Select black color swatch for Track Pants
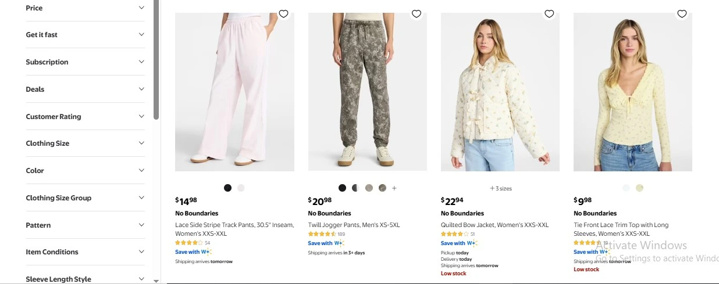 [227, 188]
